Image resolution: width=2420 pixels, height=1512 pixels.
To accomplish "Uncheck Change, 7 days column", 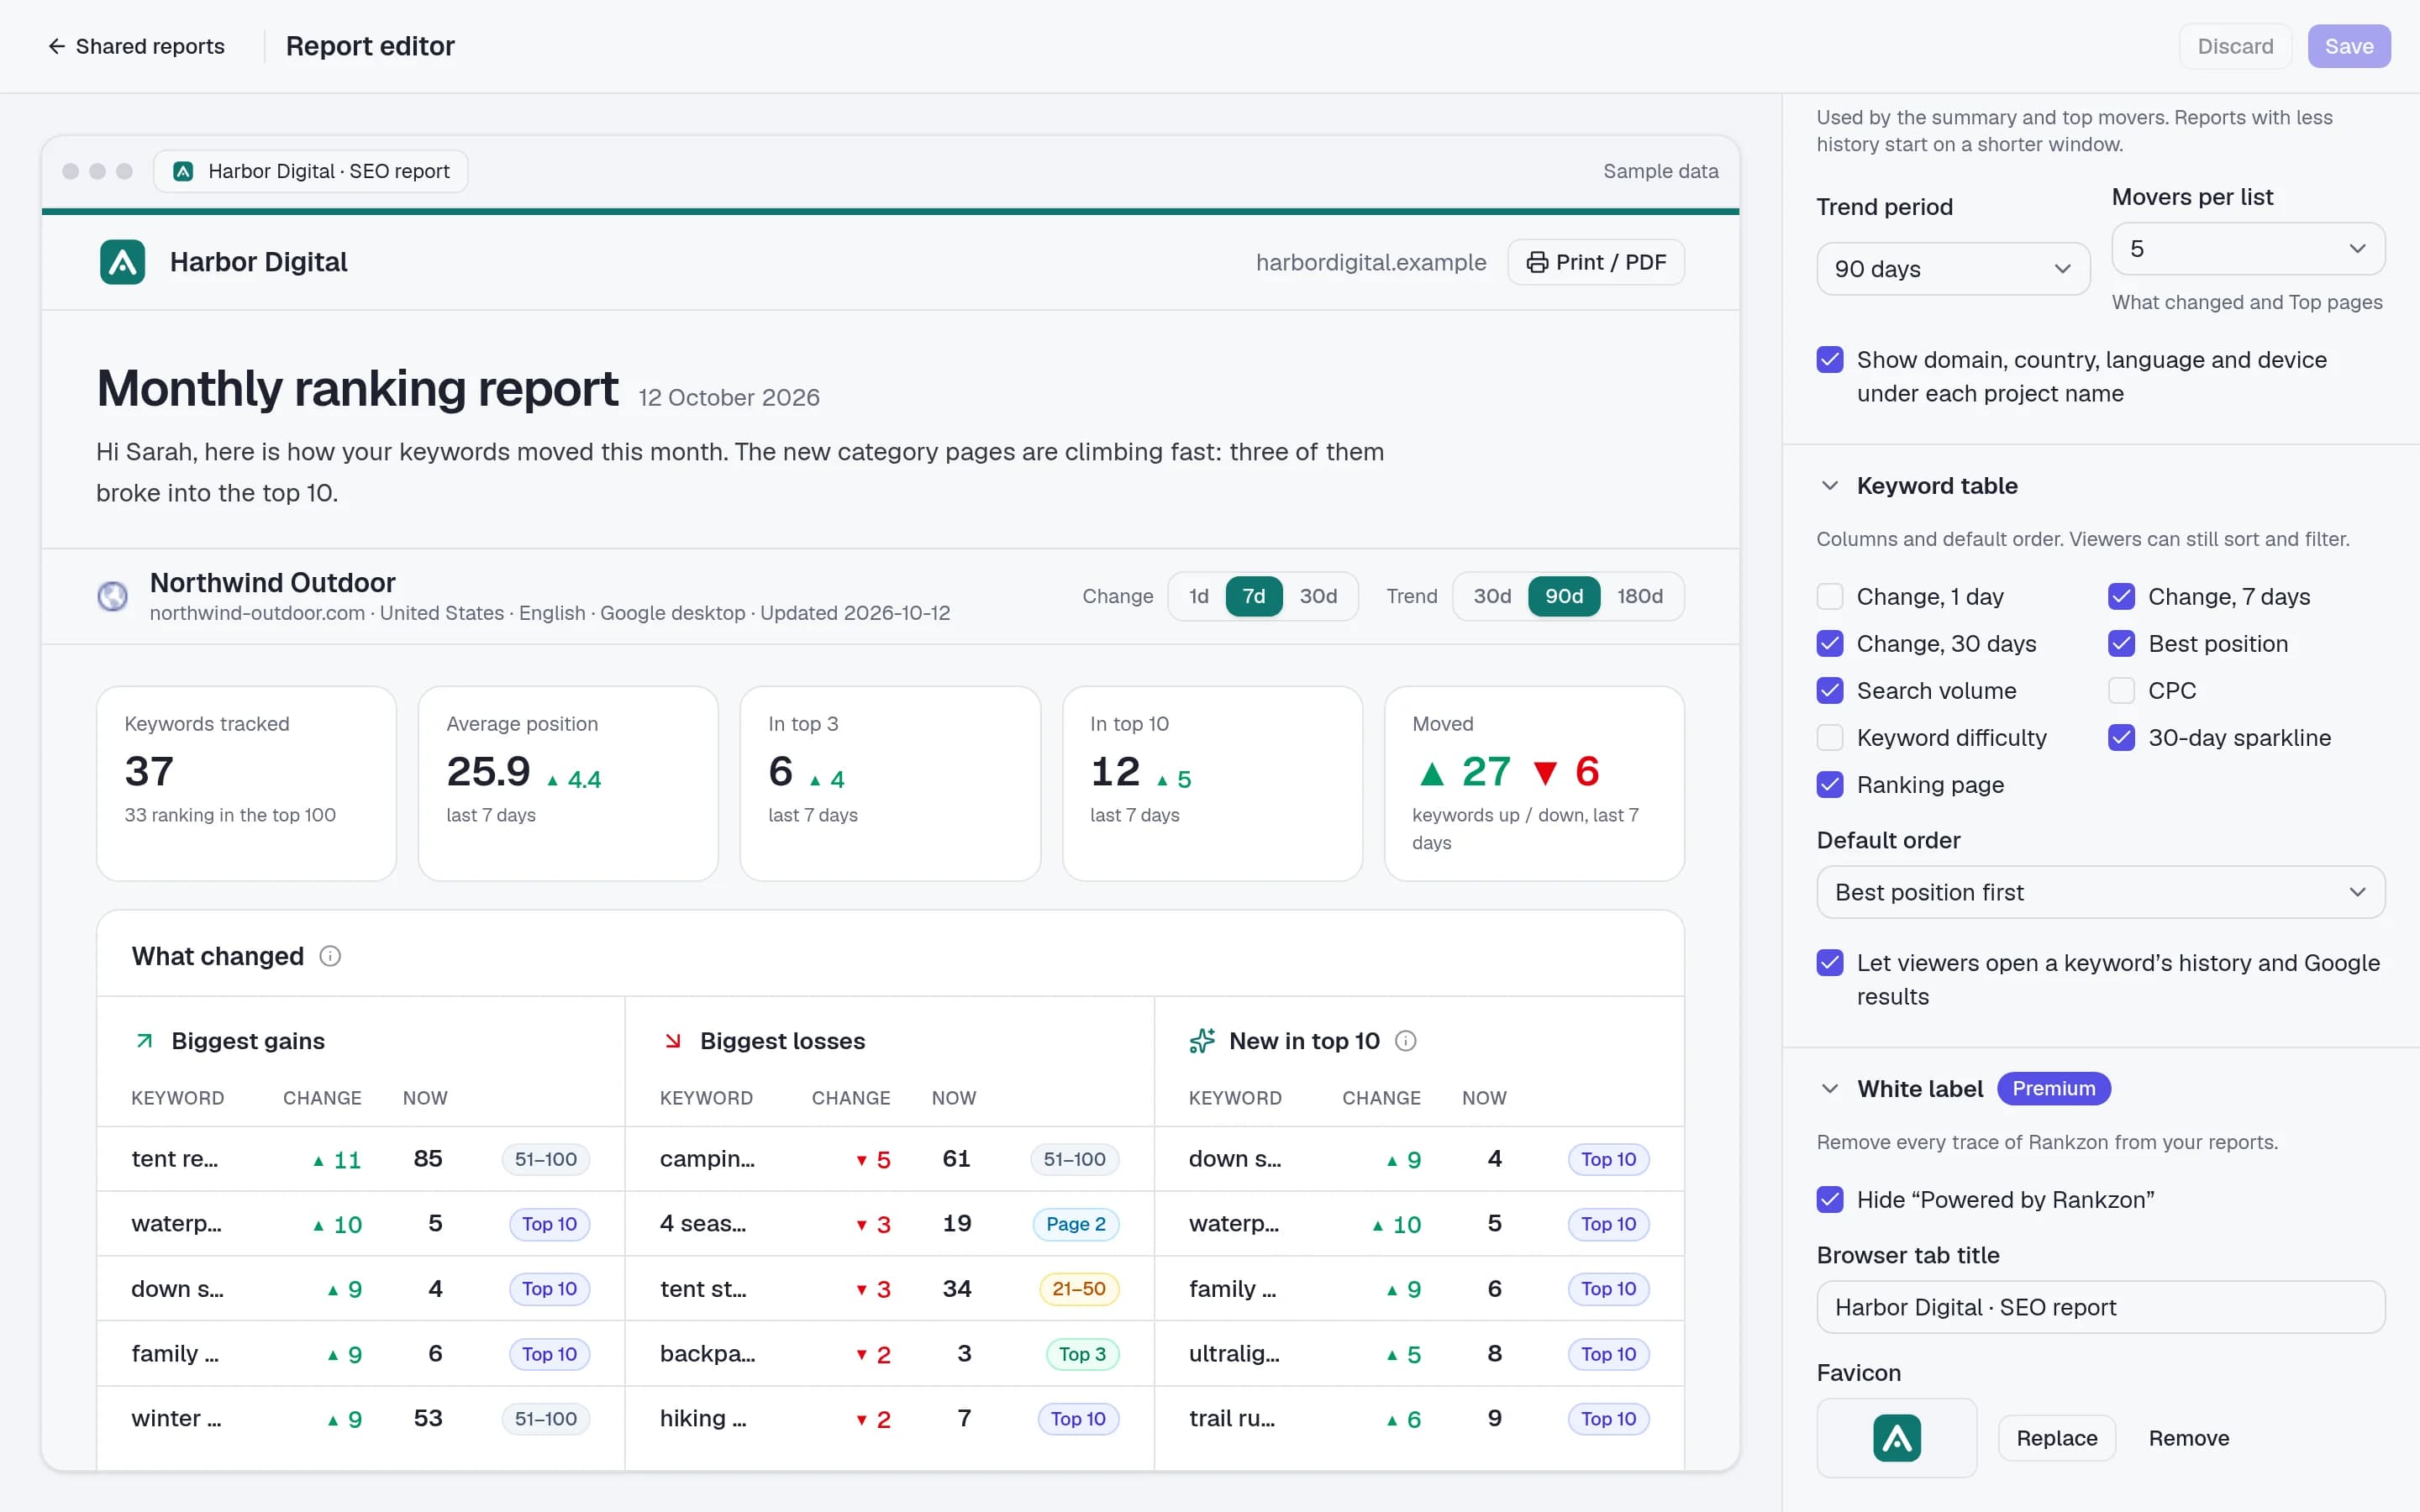I will coord(2121,597).
